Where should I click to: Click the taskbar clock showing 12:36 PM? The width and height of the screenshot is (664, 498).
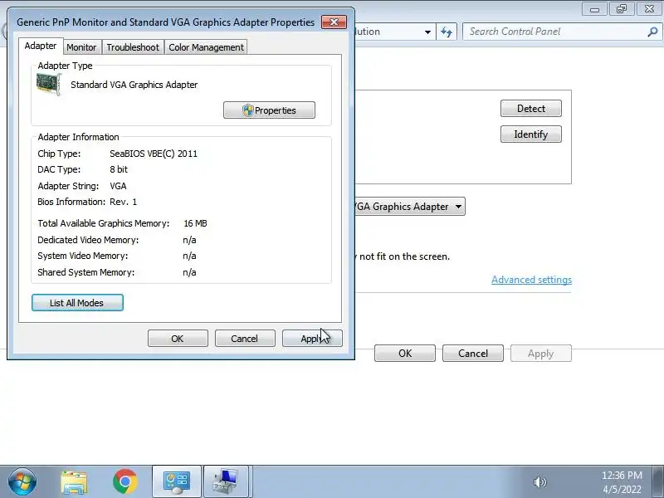[622, 482]
